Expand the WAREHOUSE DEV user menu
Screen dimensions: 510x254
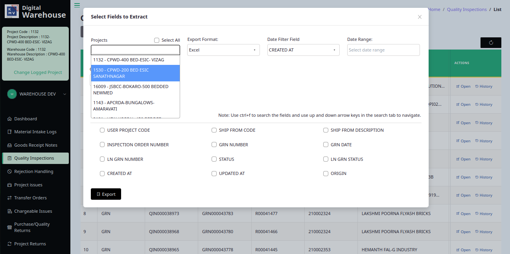click(37, 94)
